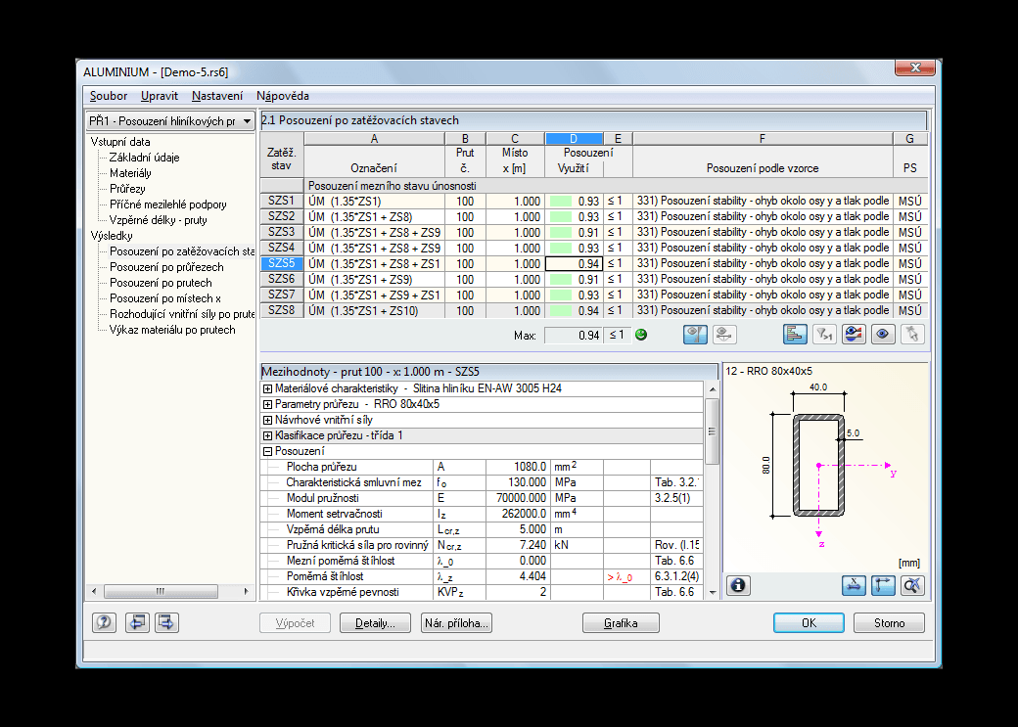Confirm with the OK button
Viewport: 1018px width, 727px height.
point(809,623)
